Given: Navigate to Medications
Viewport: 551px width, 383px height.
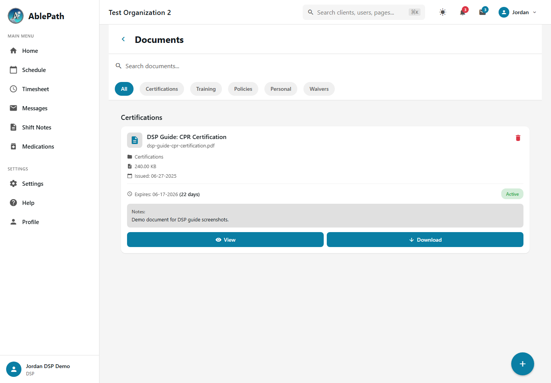Looking at the screenshot, I should (x=50, y=147).
